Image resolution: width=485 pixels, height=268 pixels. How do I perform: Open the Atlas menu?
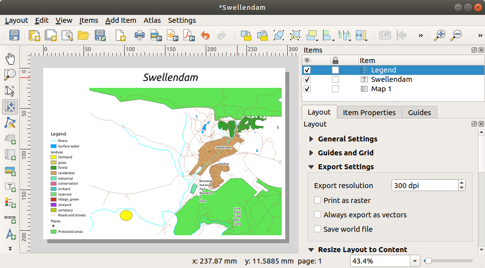[152, 20]
